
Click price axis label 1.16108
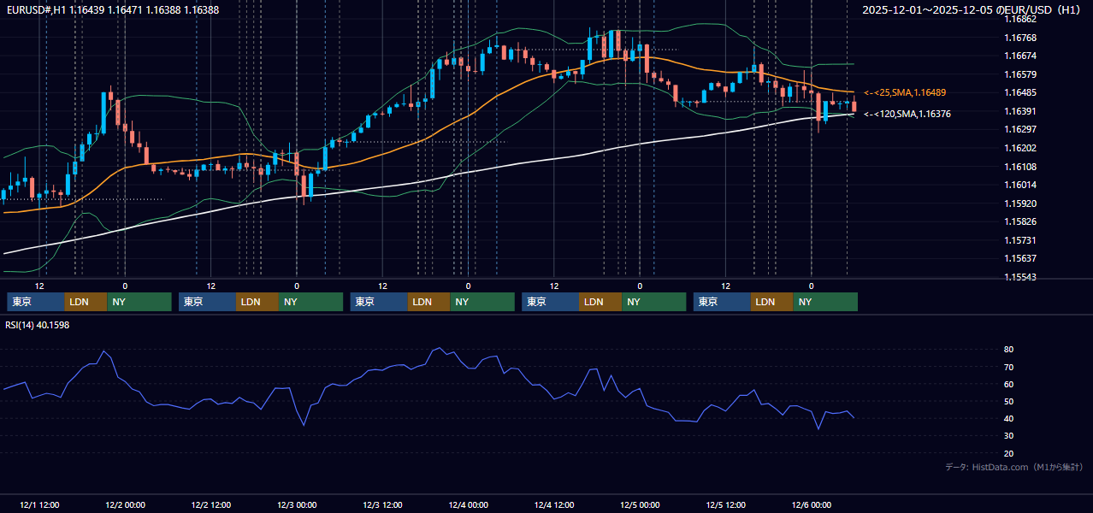pos(1020,167)
